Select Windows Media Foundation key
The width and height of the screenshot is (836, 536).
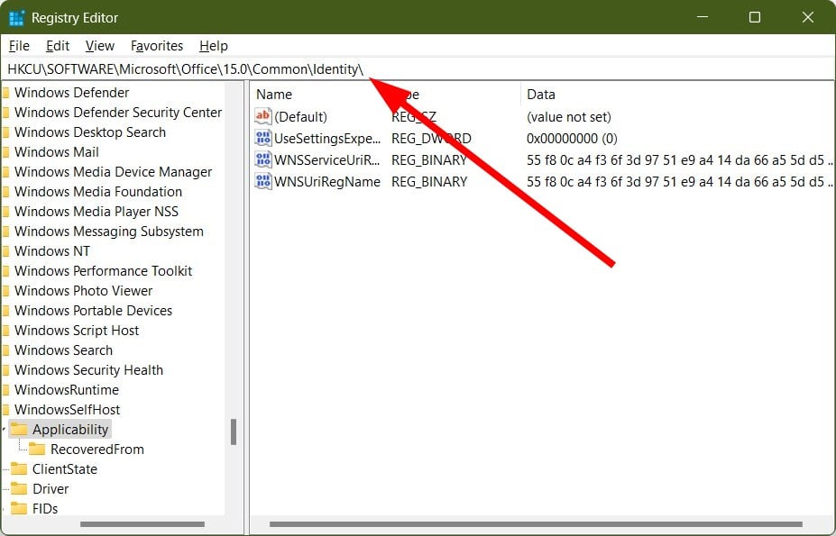(x=98, y=191)
